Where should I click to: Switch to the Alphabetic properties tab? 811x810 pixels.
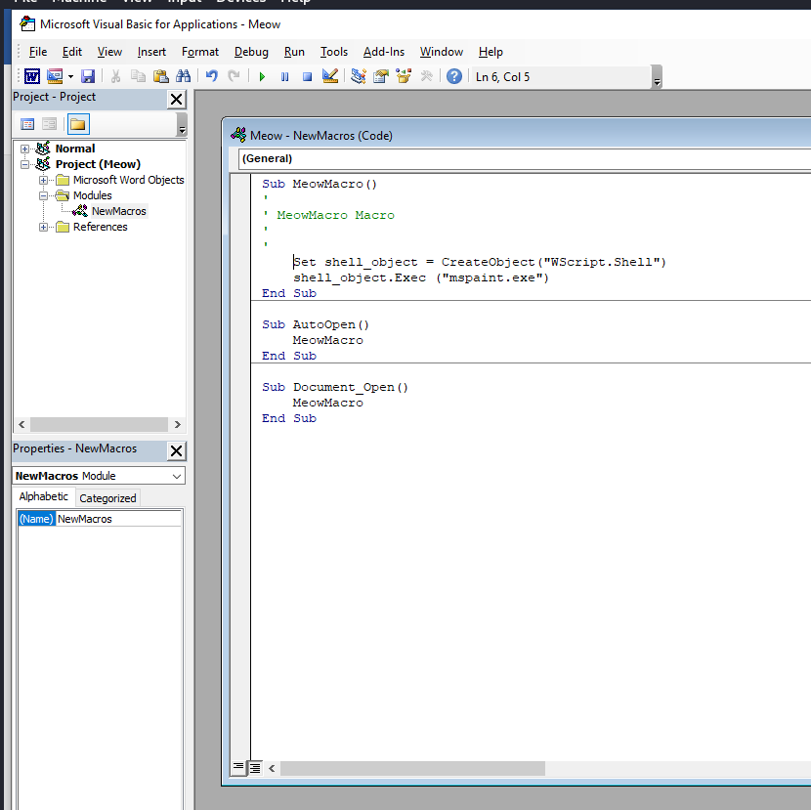[43, 496]
